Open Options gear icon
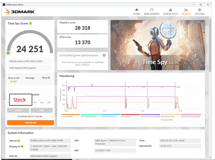Screen dimensions: 215x160 (x=200, y=10)
